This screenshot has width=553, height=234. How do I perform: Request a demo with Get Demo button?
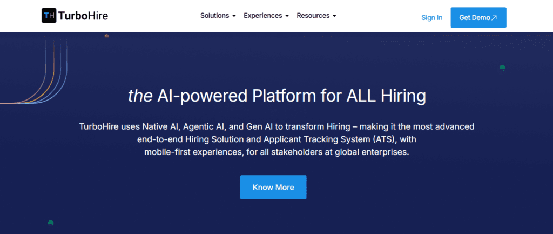(478, 17)
